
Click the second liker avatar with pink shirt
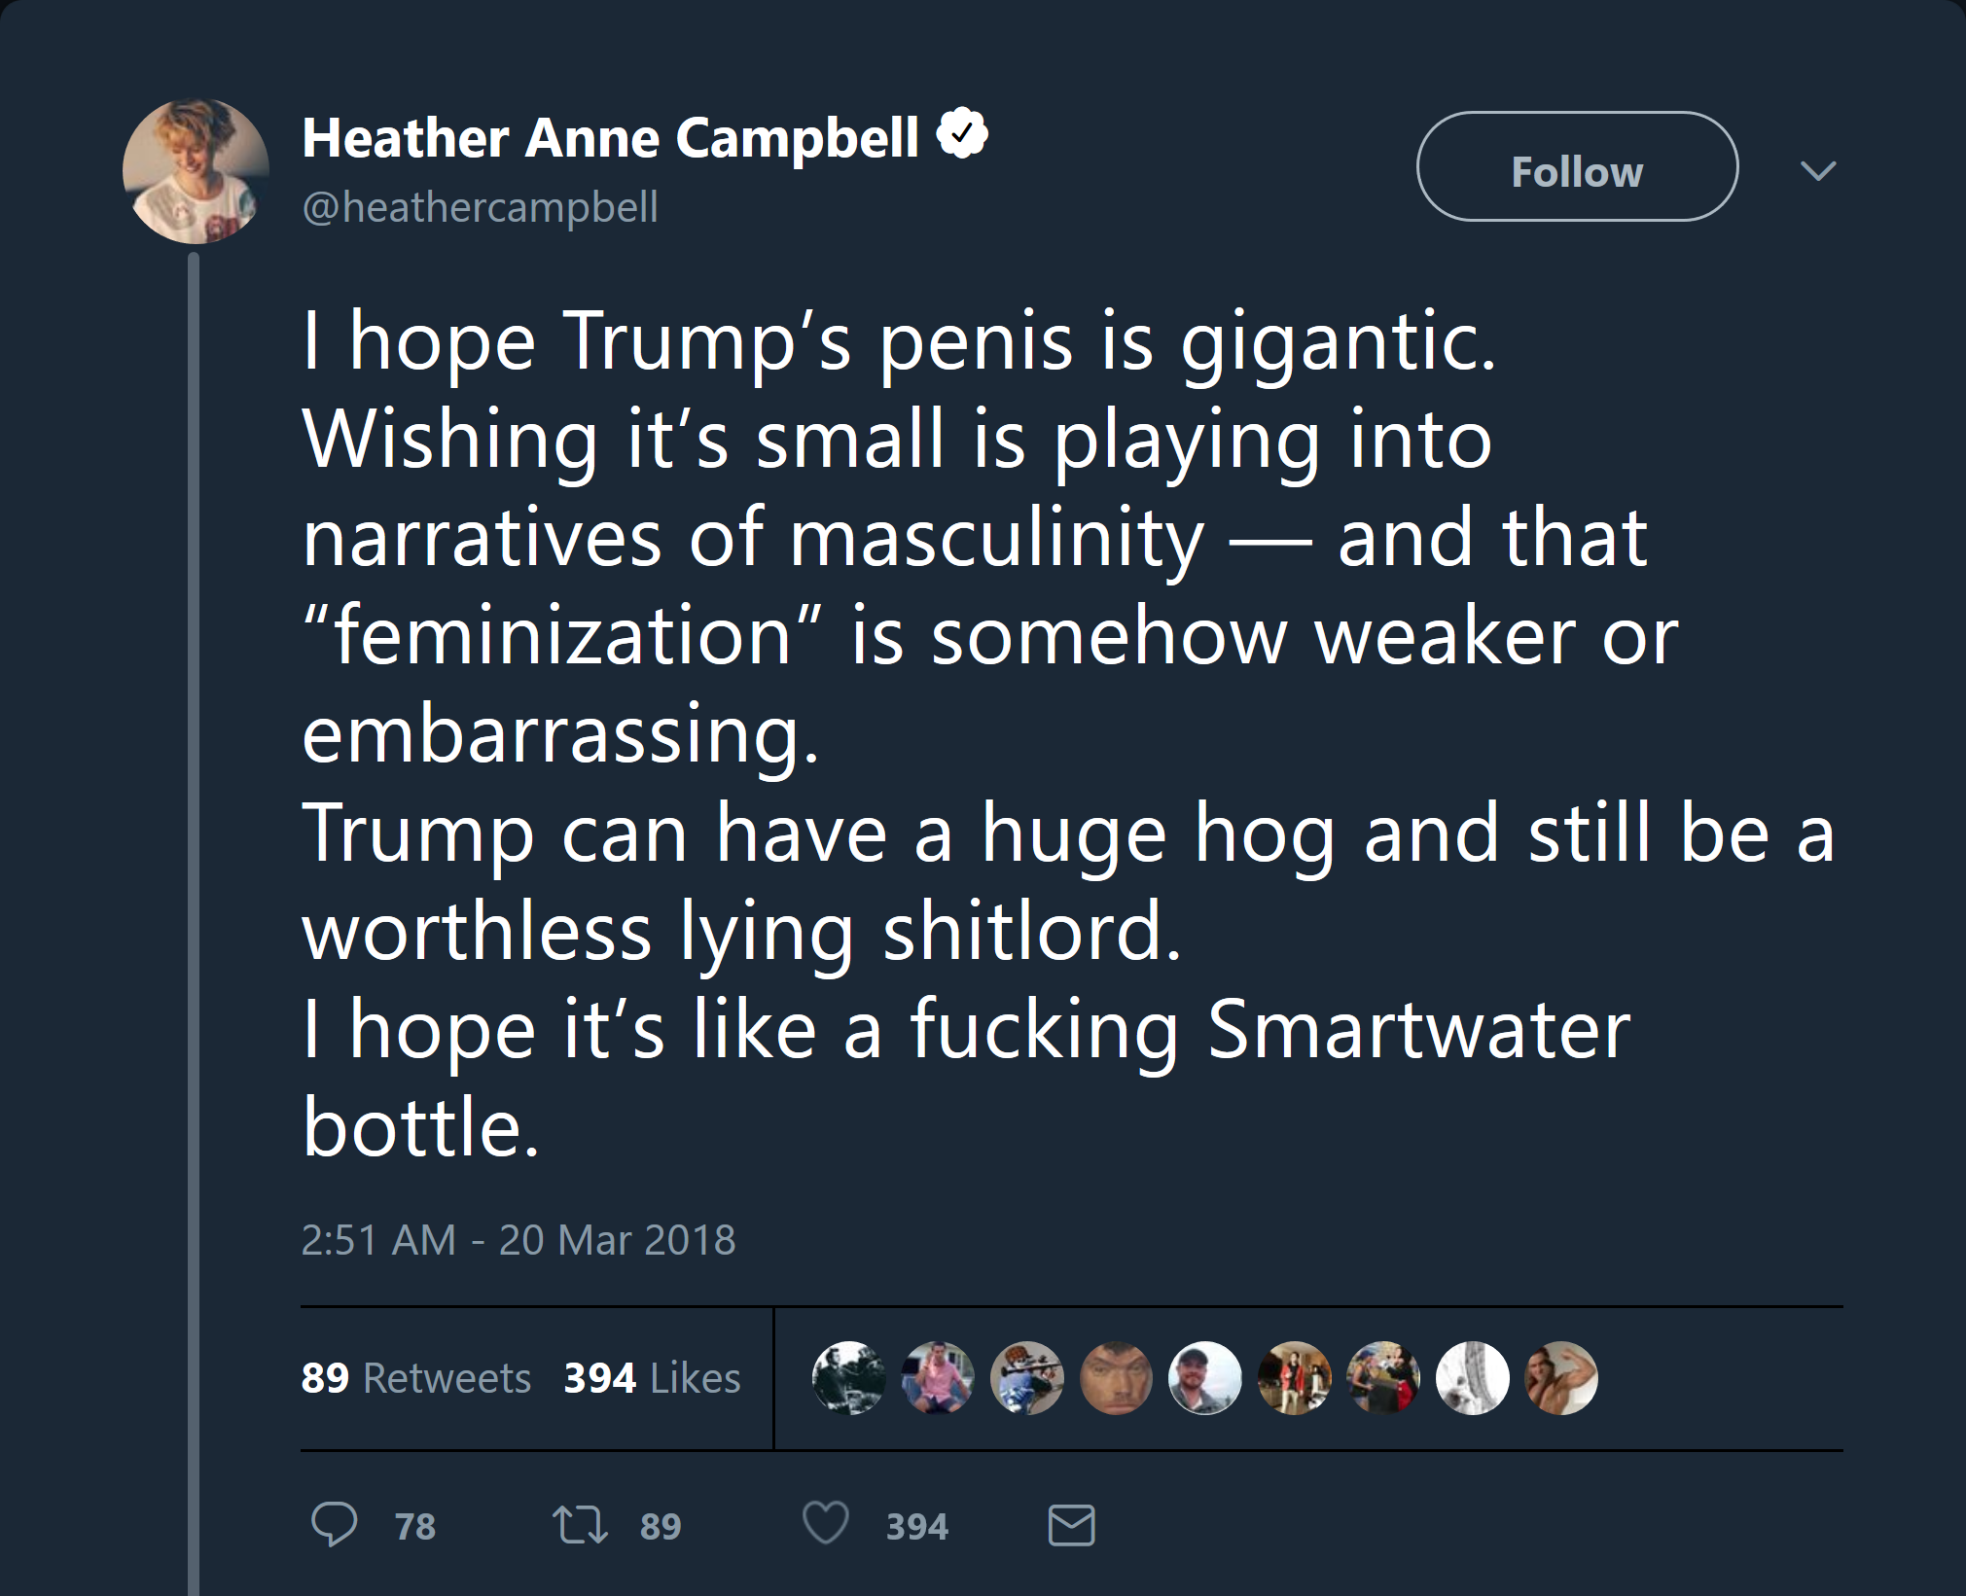point(938,1378)
